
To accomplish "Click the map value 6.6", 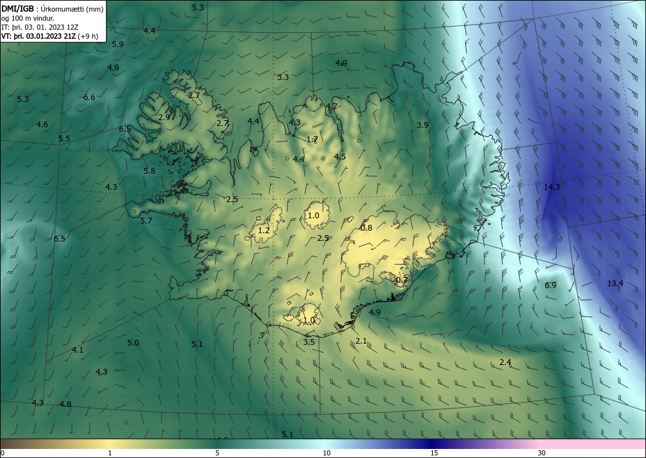I will pos(89,97).
